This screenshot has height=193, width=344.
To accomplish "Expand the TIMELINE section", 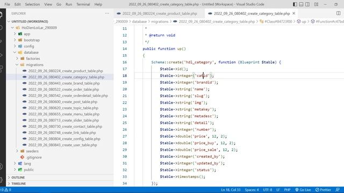I will (19, 183).
